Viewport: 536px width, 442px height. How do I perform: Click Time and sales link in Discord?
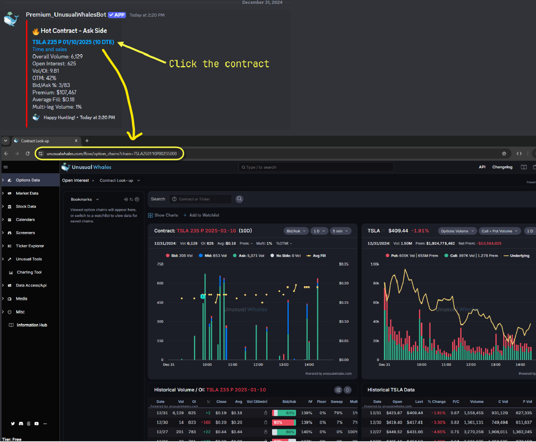click(x=49, y=49)
